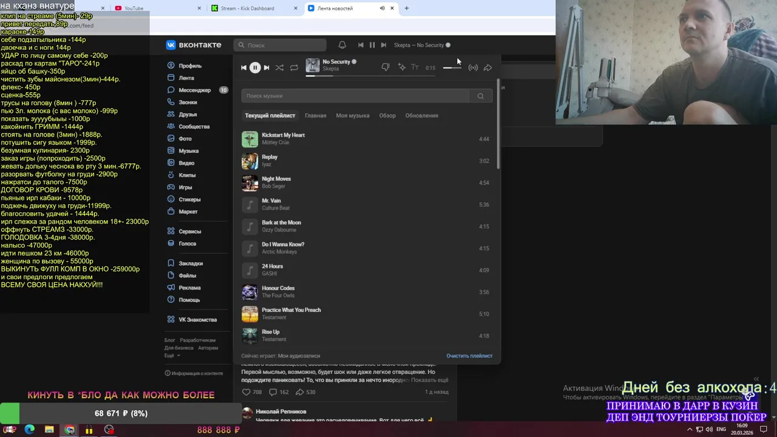This screenshot has width=777, height=437.
Task: Open the Моя музыка tab
Action: (353, 115)
